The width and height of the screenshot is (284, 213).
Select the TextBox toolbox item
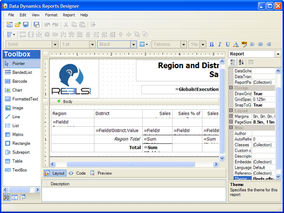tap(22, 170)
